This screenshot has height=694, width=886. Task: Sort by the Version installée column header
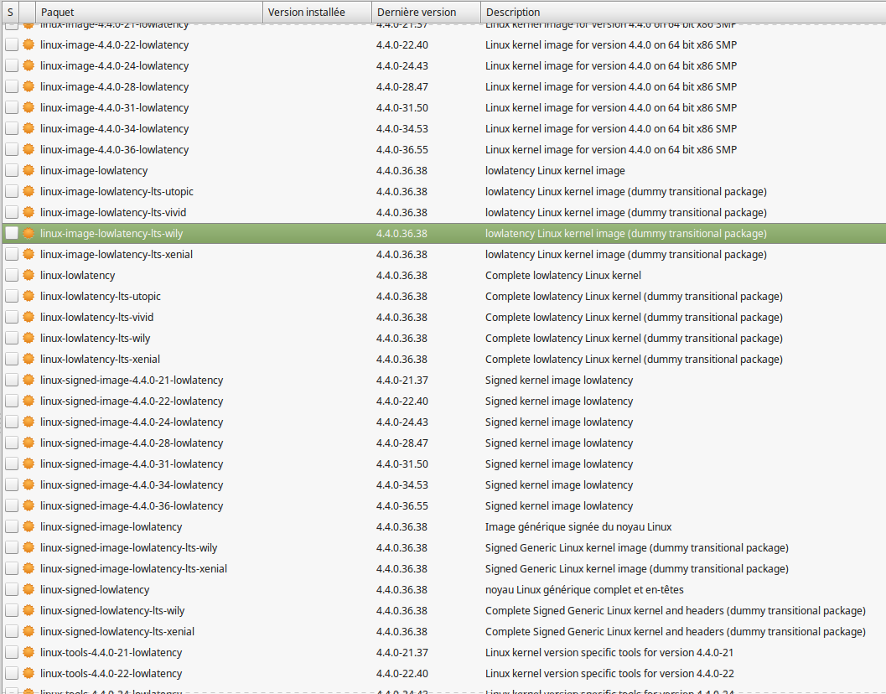click(x=317, y=12)
